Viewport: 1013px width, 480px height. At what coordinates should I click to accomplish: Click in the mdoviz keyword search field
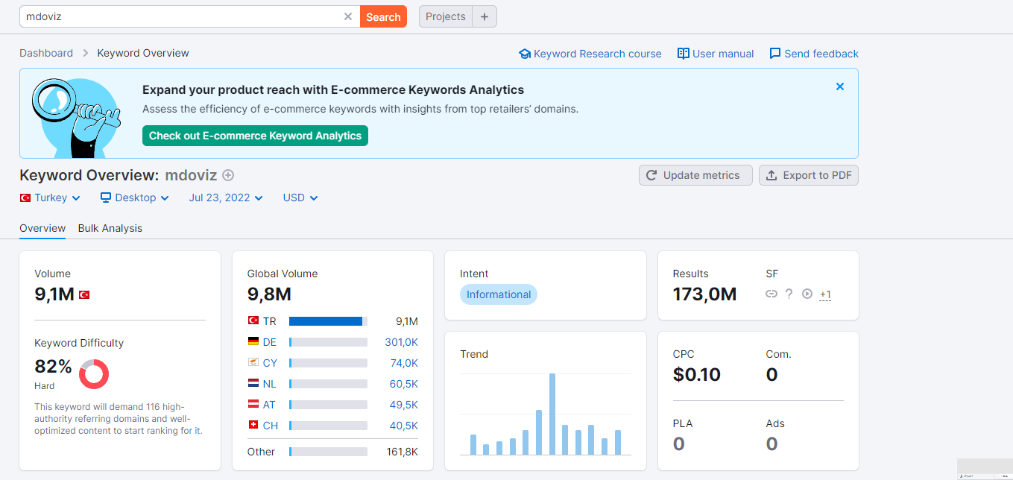183,16
